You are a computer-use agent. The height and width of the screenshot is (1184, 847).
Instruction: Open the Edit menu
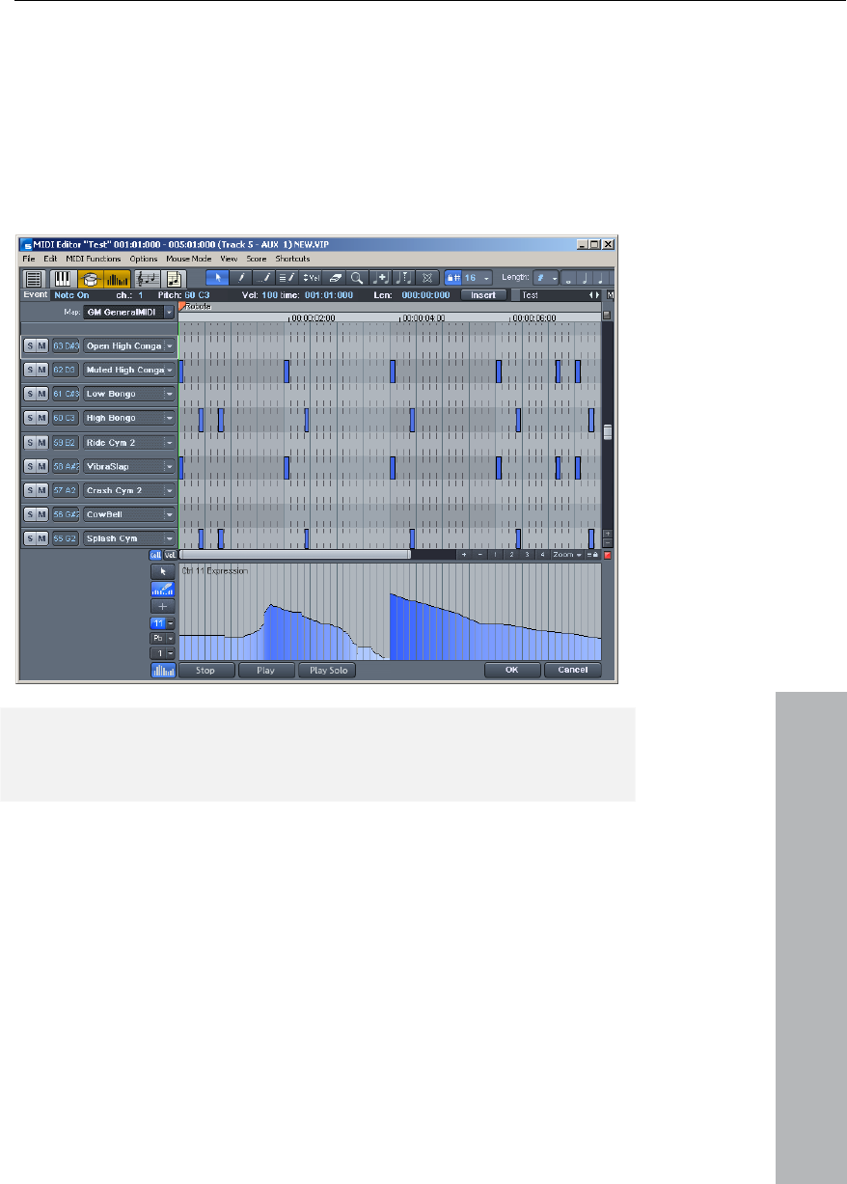(49, 260)
